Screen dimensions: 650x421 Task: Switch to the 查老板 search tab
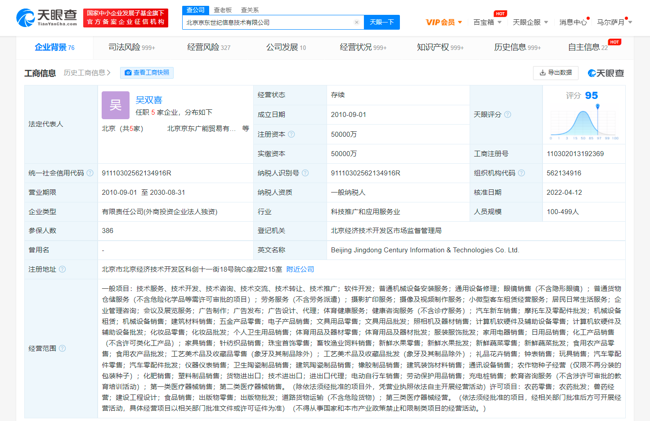point(223,10)
